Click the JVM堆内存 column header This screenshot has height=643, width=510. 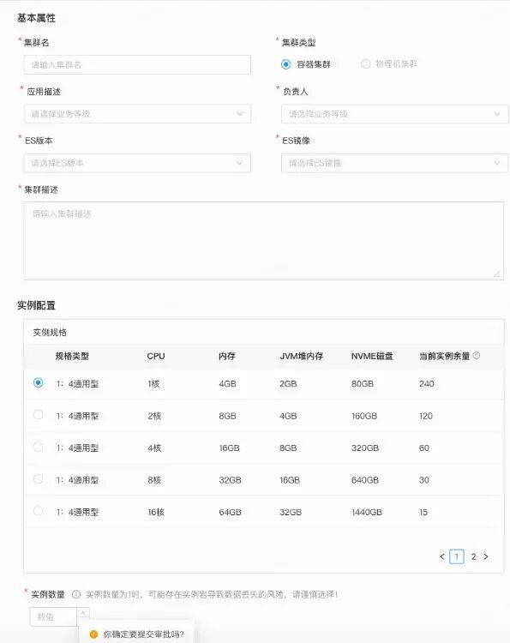coord(302,356)
